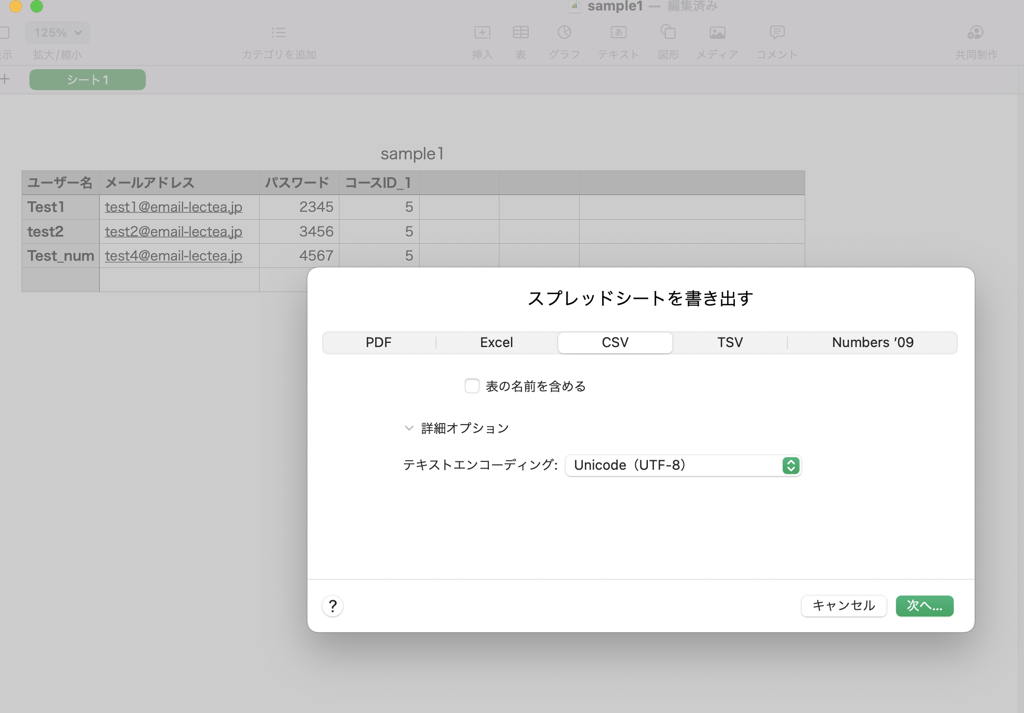
Task: Select the Numbers '09 export tab
Action: (872, 343)
